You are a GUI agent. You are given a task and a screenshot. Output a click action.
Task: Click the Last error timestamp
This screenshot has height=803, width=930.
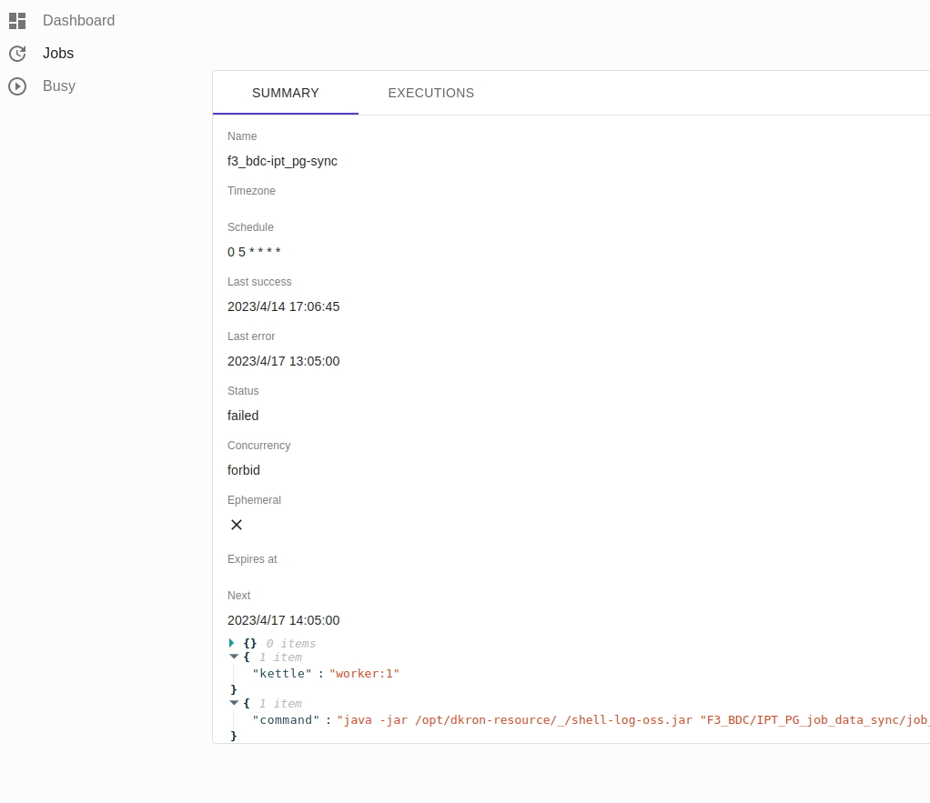[x=283, y=361]
